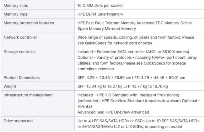
Task: Click the Memory protection features label
Action: tap(29, 23)
